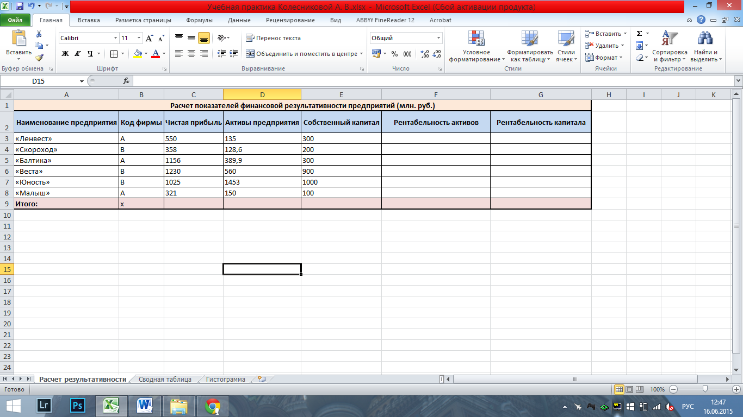This screenshot has width=743, height=417.
Task: Click the text orientation icon
Action: click(x=221, y=38)
